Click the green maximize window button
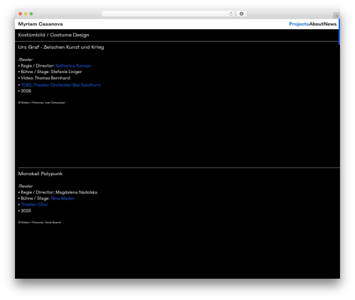355x300 pixels. (31, 13)
